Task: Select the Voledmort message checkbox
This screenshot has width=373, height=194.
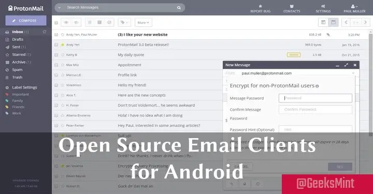Action: point(56,85)
